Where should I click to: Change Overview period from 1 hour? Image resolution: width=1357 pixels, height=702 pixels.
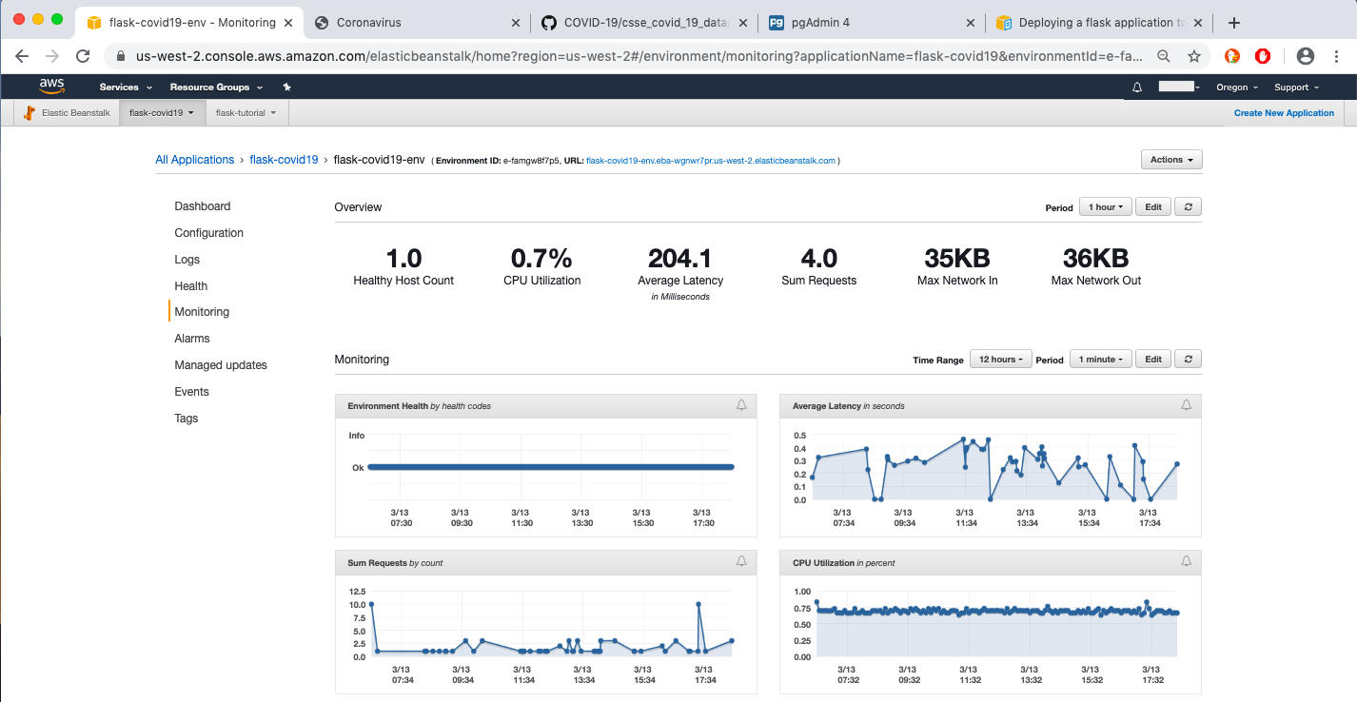[x=1106, y=206]
